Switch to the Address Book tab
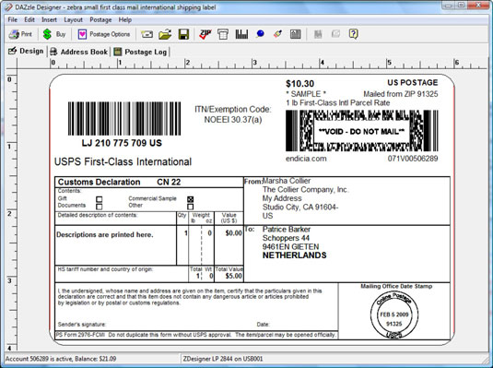Image resolution: width=493 pixels, height=368 pixels. pos(79,52)
